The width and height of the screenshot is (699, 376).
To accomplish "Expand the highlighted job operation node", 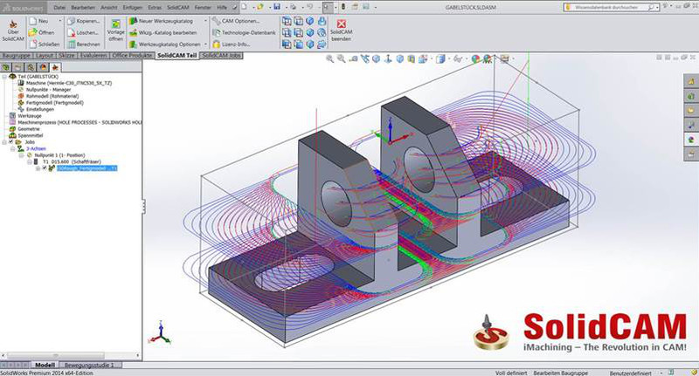I will (38, 168).
